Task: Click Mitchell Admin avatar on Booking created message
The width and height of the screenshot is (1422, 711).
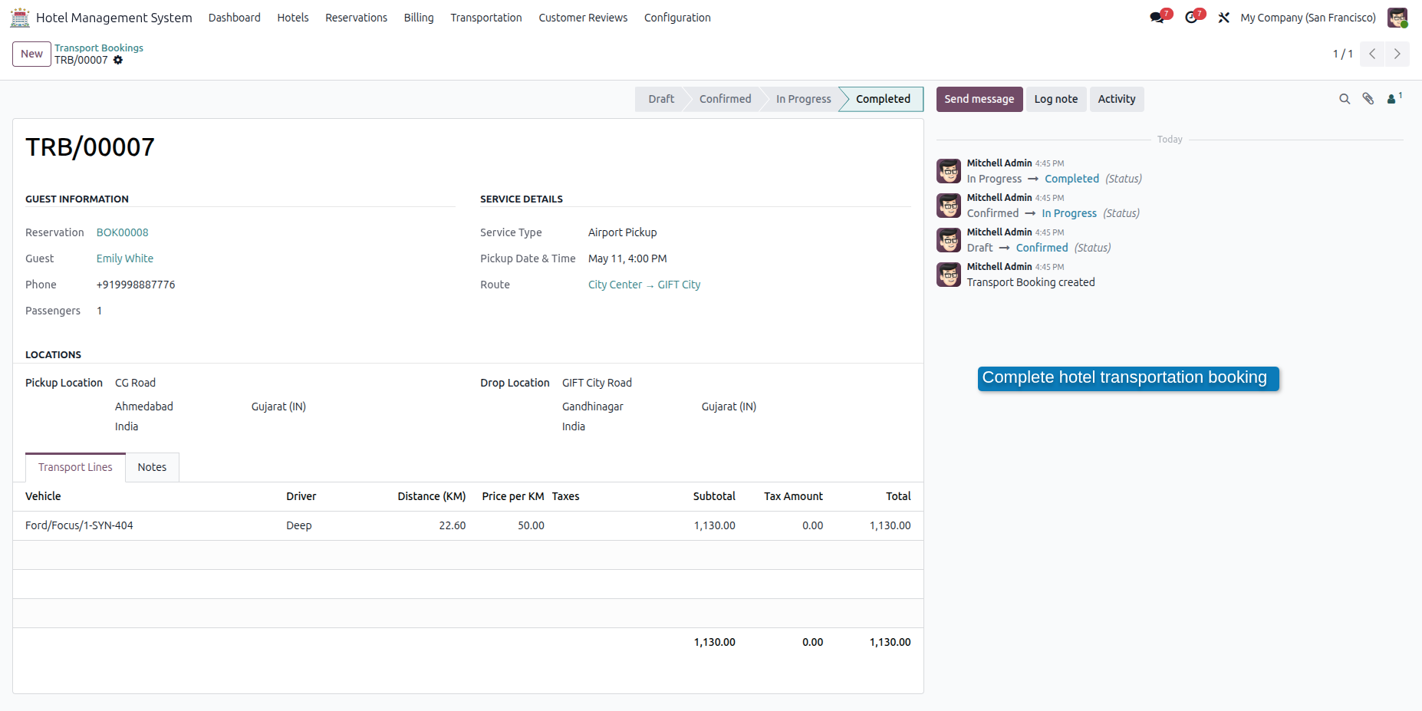Action: pos(949,275)
